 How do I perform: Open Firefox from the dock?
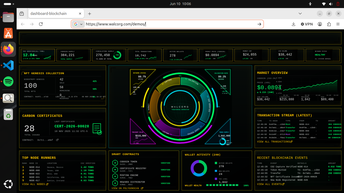[x=8, y=49]
